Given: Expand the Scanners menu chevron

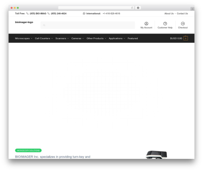Looking at the screenshot, I should (68, 38).
